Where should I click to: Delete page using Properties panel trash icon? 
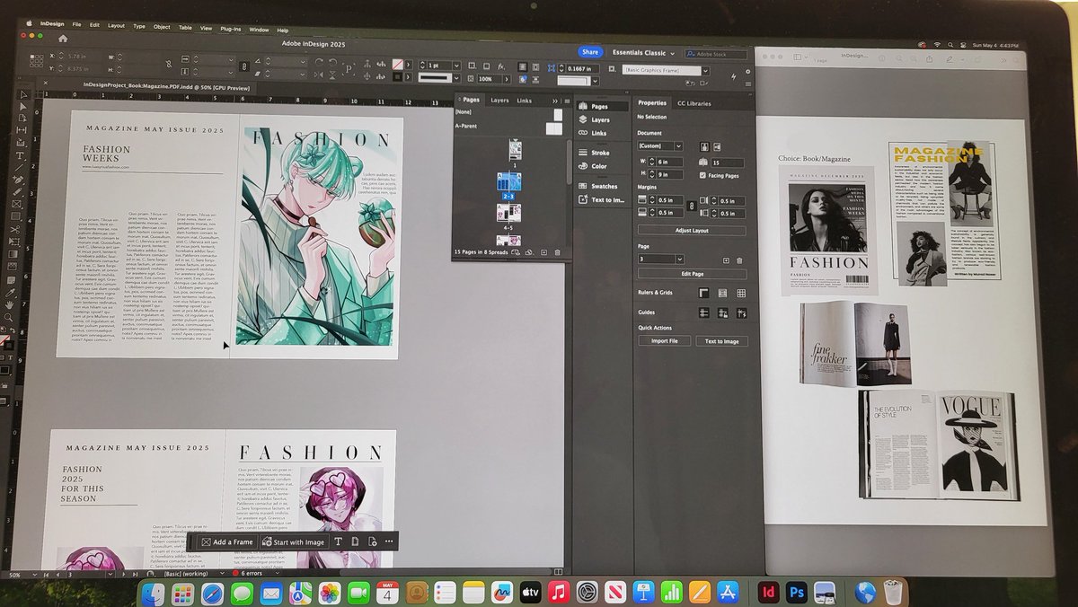(739, 260)
